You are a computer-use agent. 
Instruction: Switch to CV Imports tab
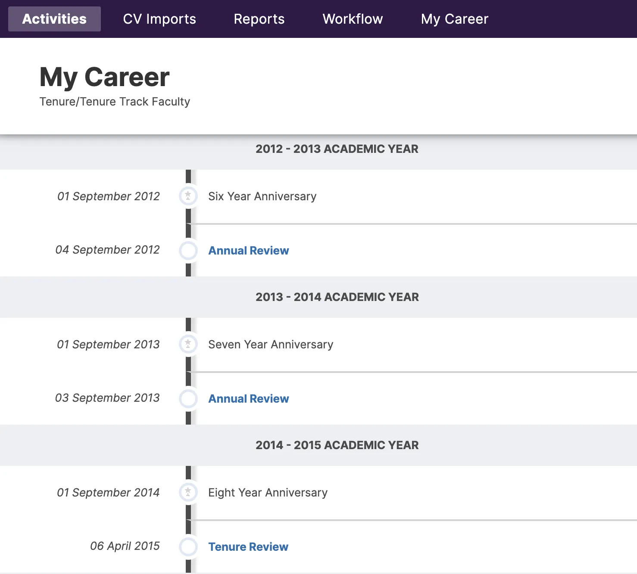pyautogui.click(x=159, y=19)
